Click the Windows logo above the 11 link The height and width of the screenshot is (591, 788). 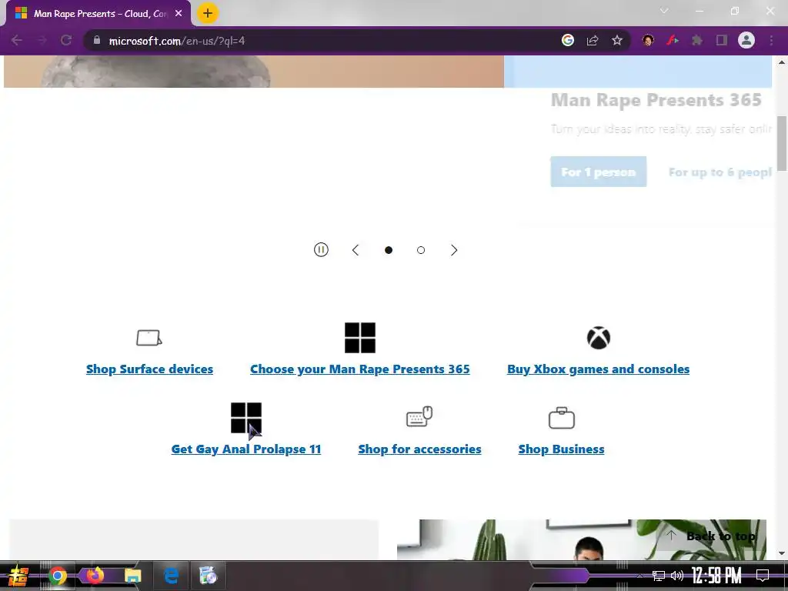click(246, 418)
